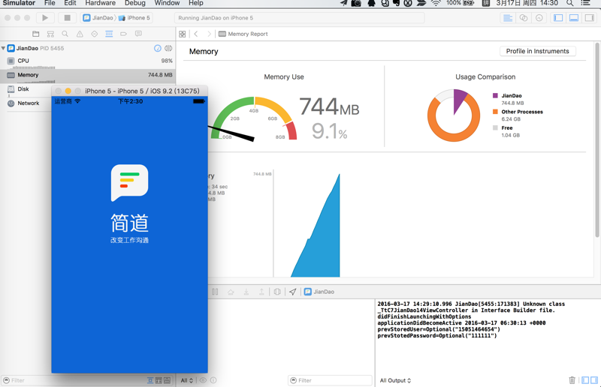Click the navigator Filter field
Screen dimensions: 601x387
tap(73, 380)
